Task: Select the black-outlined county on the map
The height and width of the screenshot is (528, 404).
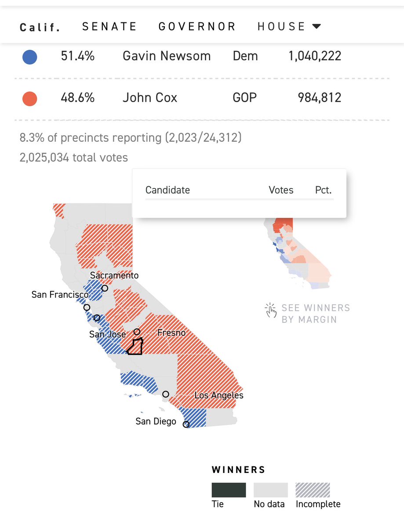Action: [135, 347]
